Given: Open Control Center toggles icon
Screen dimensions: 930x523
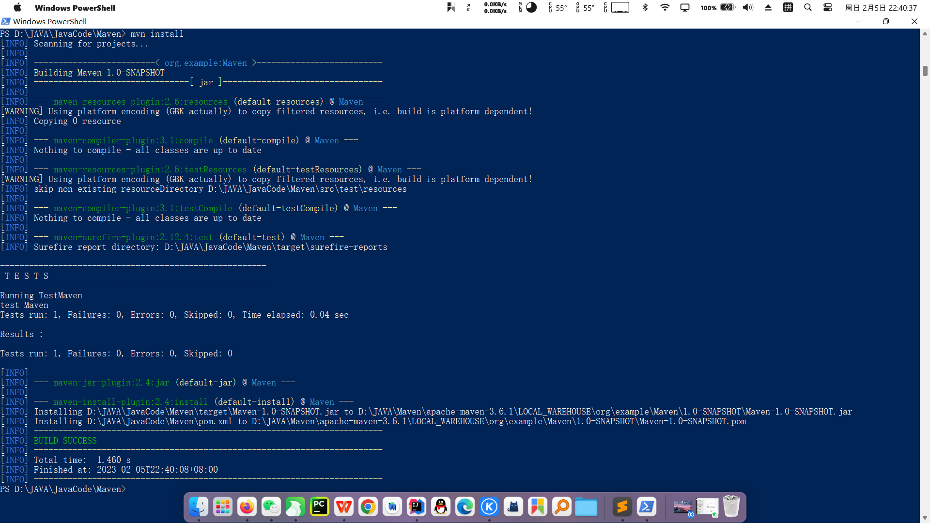Looking at the screenshot, I should (828, 7).
